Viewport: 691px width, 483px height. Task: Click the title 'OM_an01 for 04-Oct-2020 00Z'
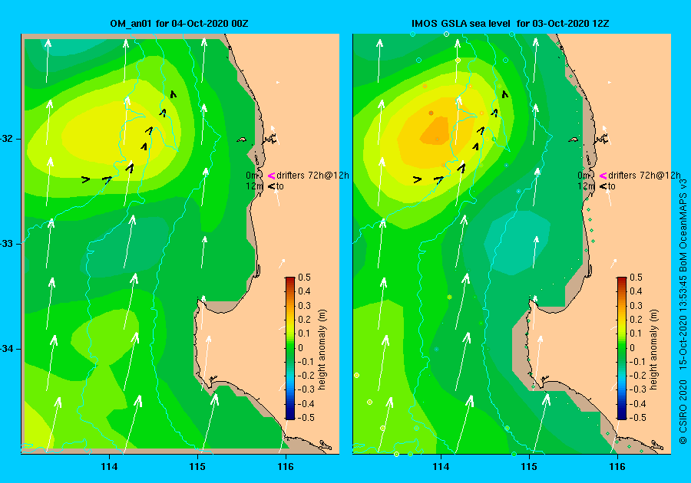click(179, 24)
